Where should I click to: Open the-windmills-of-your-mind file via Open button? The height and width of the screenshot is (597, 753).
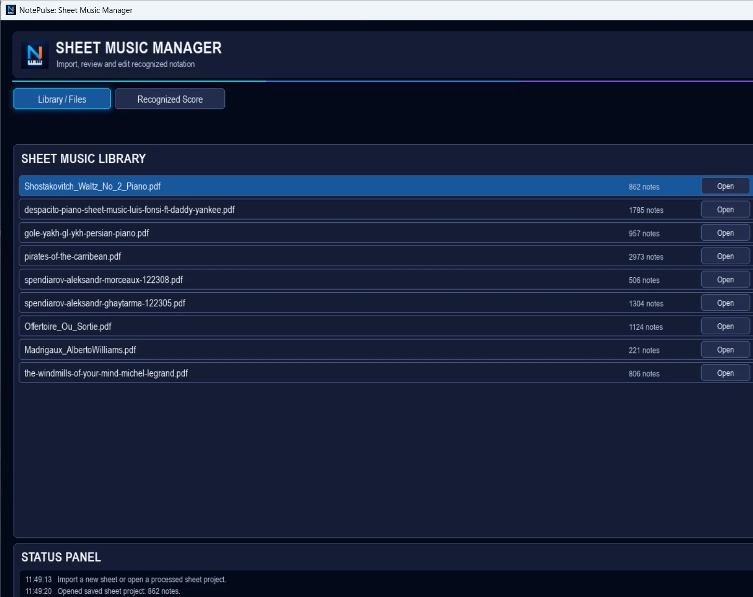[x=725, y=373]
